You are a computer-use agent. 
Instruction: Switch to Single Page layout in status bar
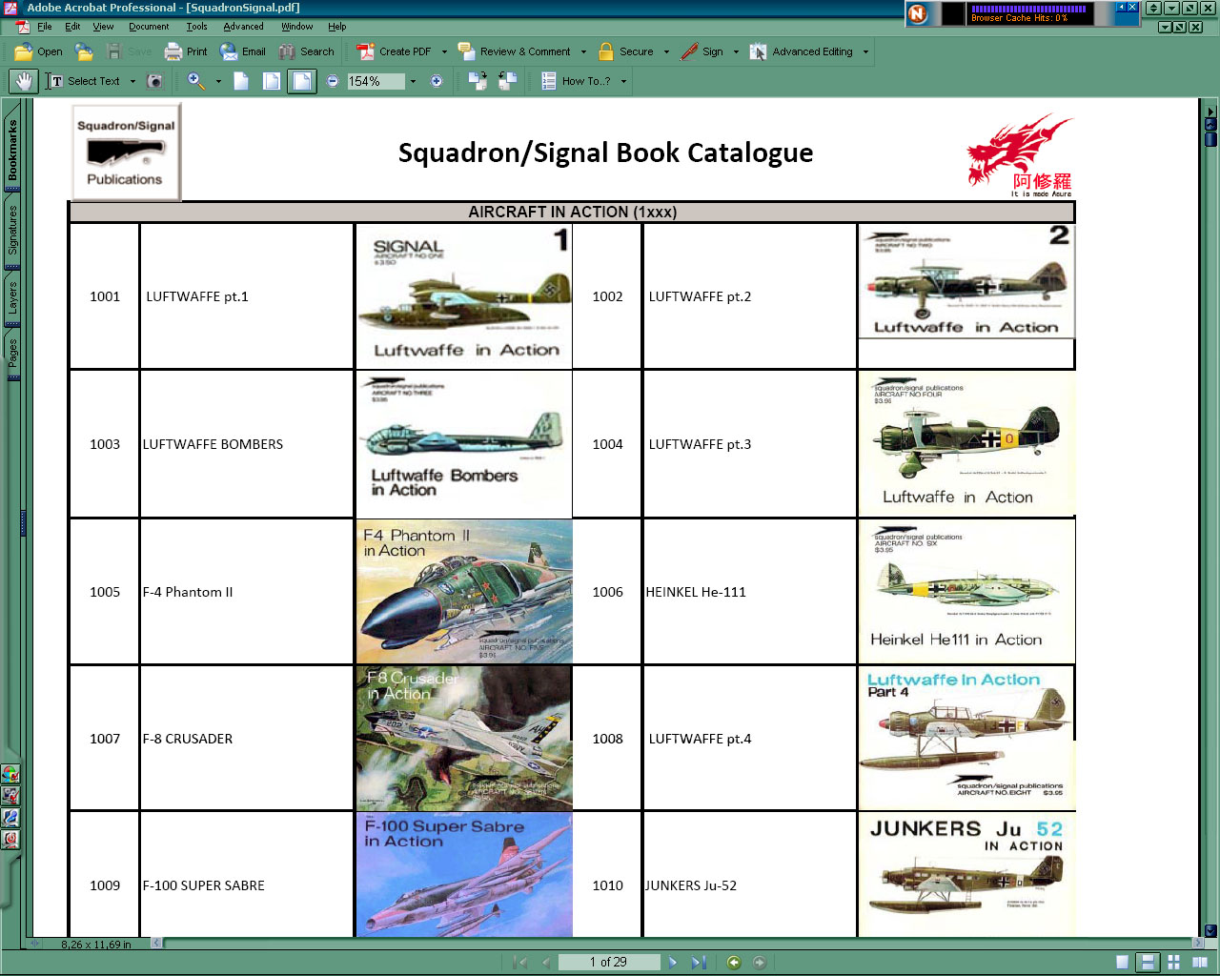click(1123, 963)
